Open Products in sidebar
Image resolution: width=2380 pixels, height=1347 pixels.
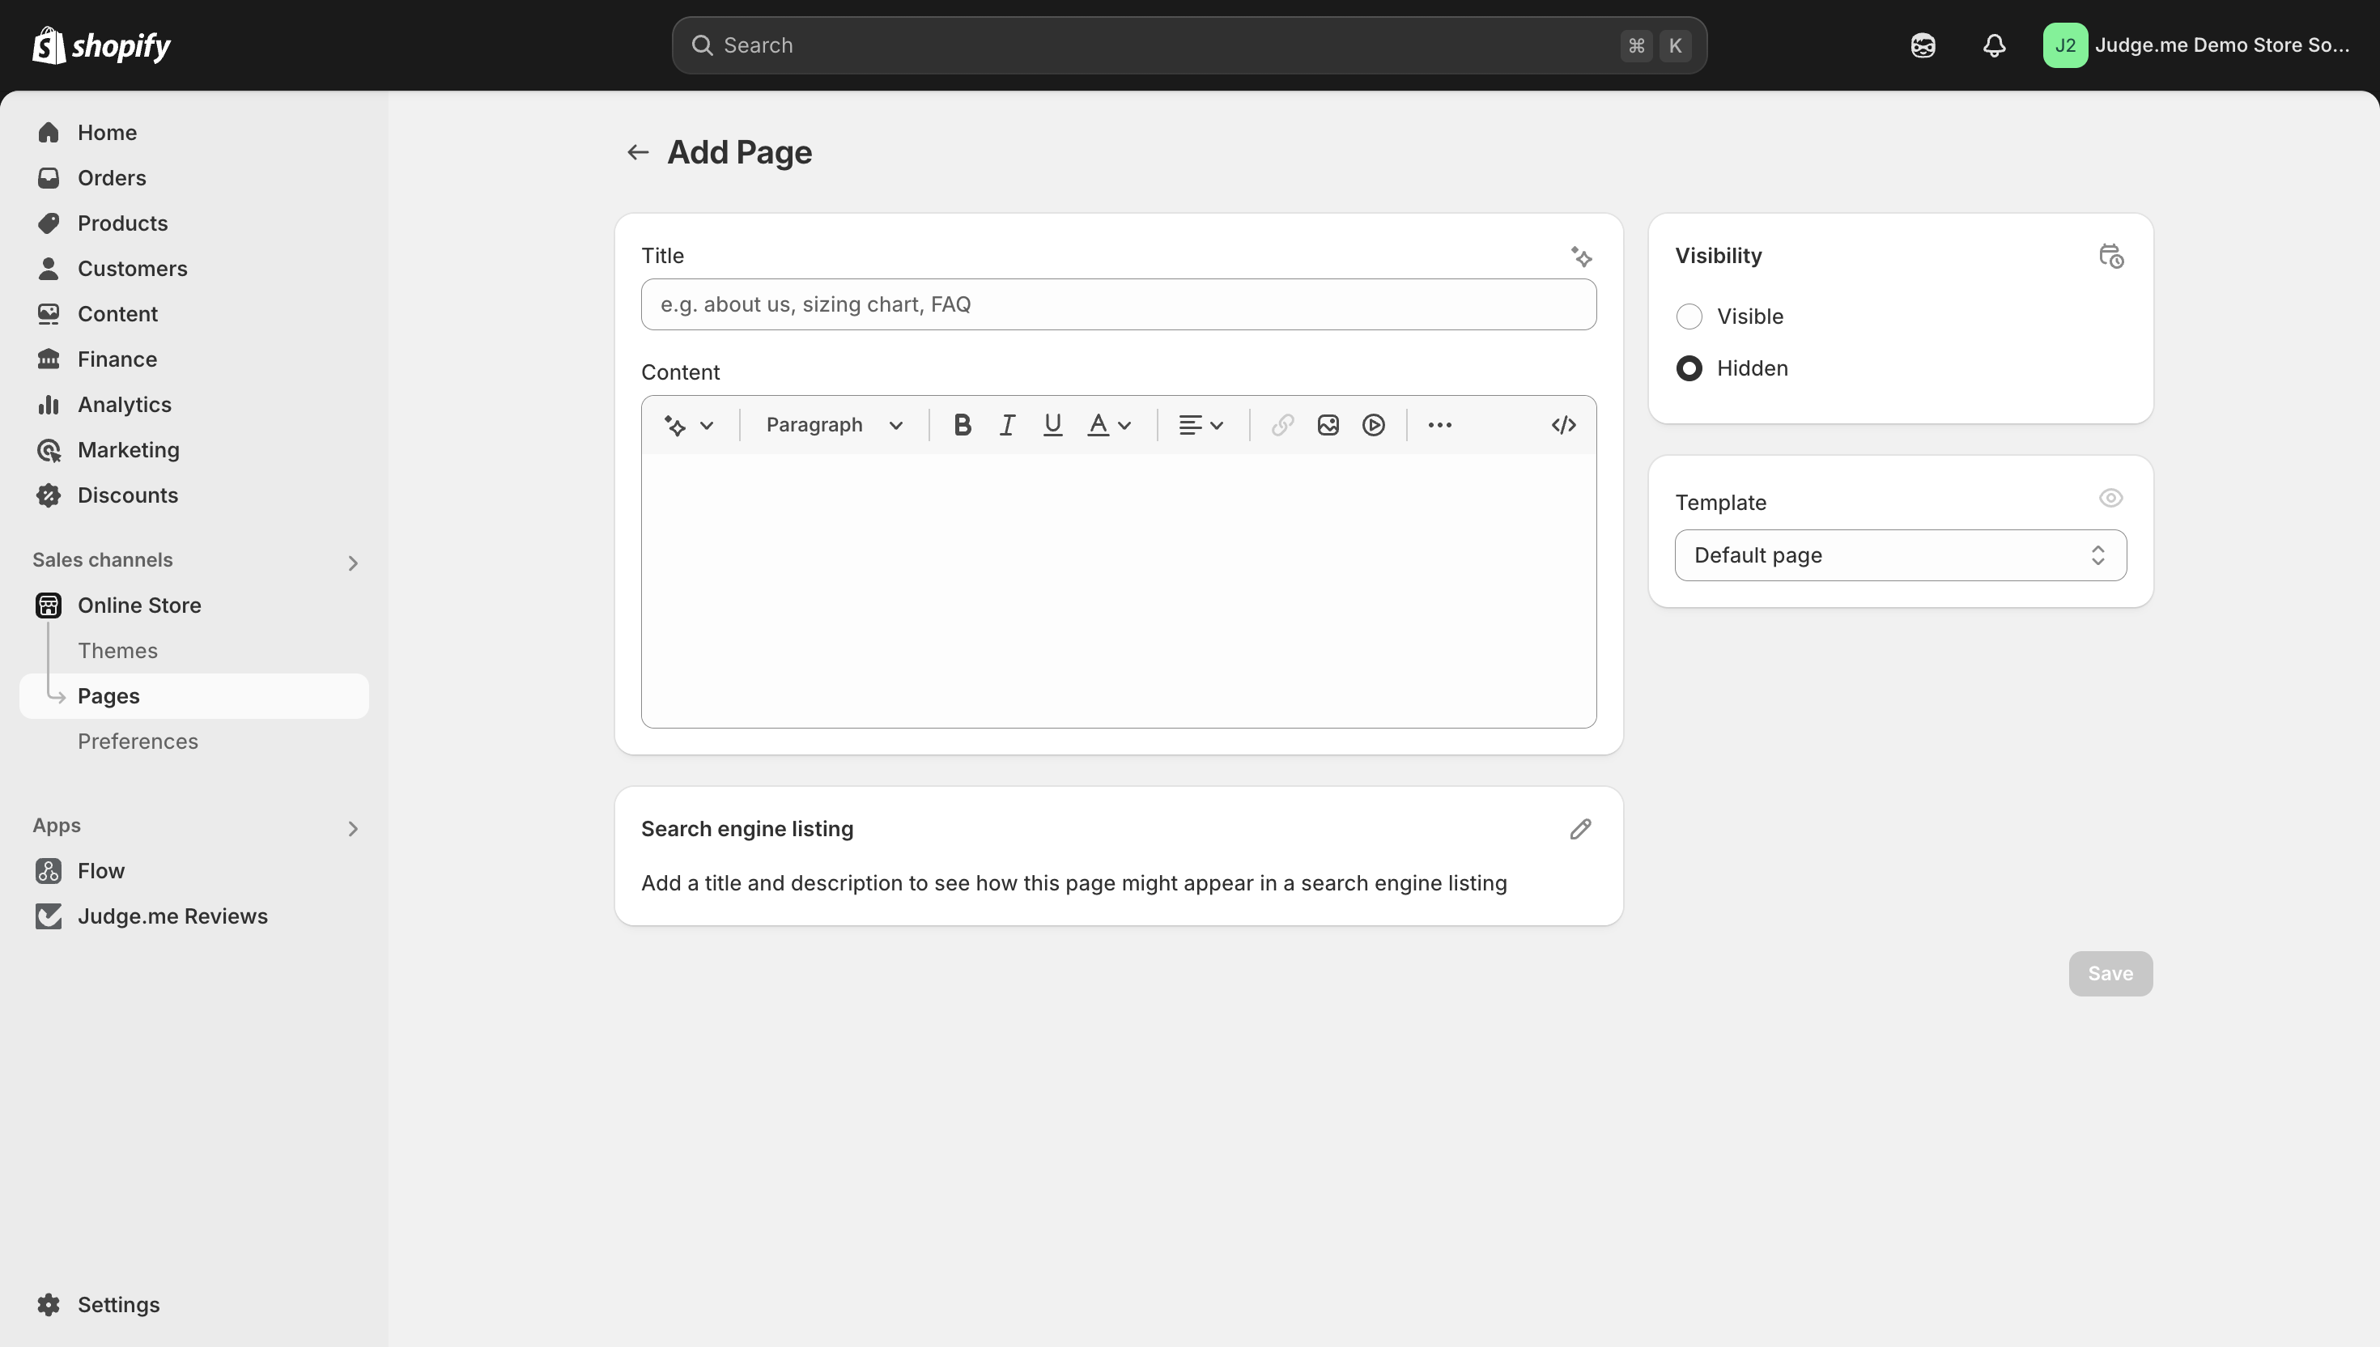pos(194,223)
